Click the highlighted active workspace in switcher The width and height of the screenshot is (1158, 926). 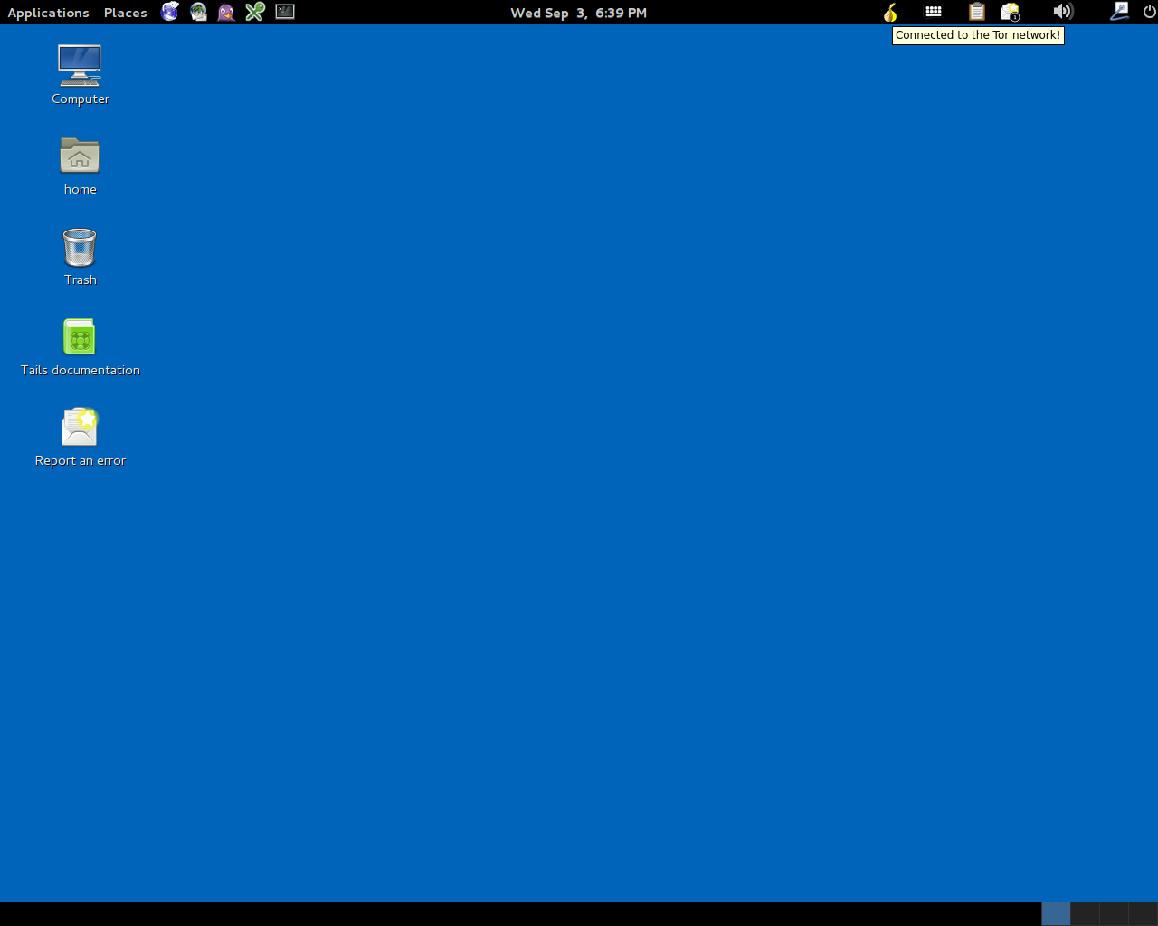1056,913
